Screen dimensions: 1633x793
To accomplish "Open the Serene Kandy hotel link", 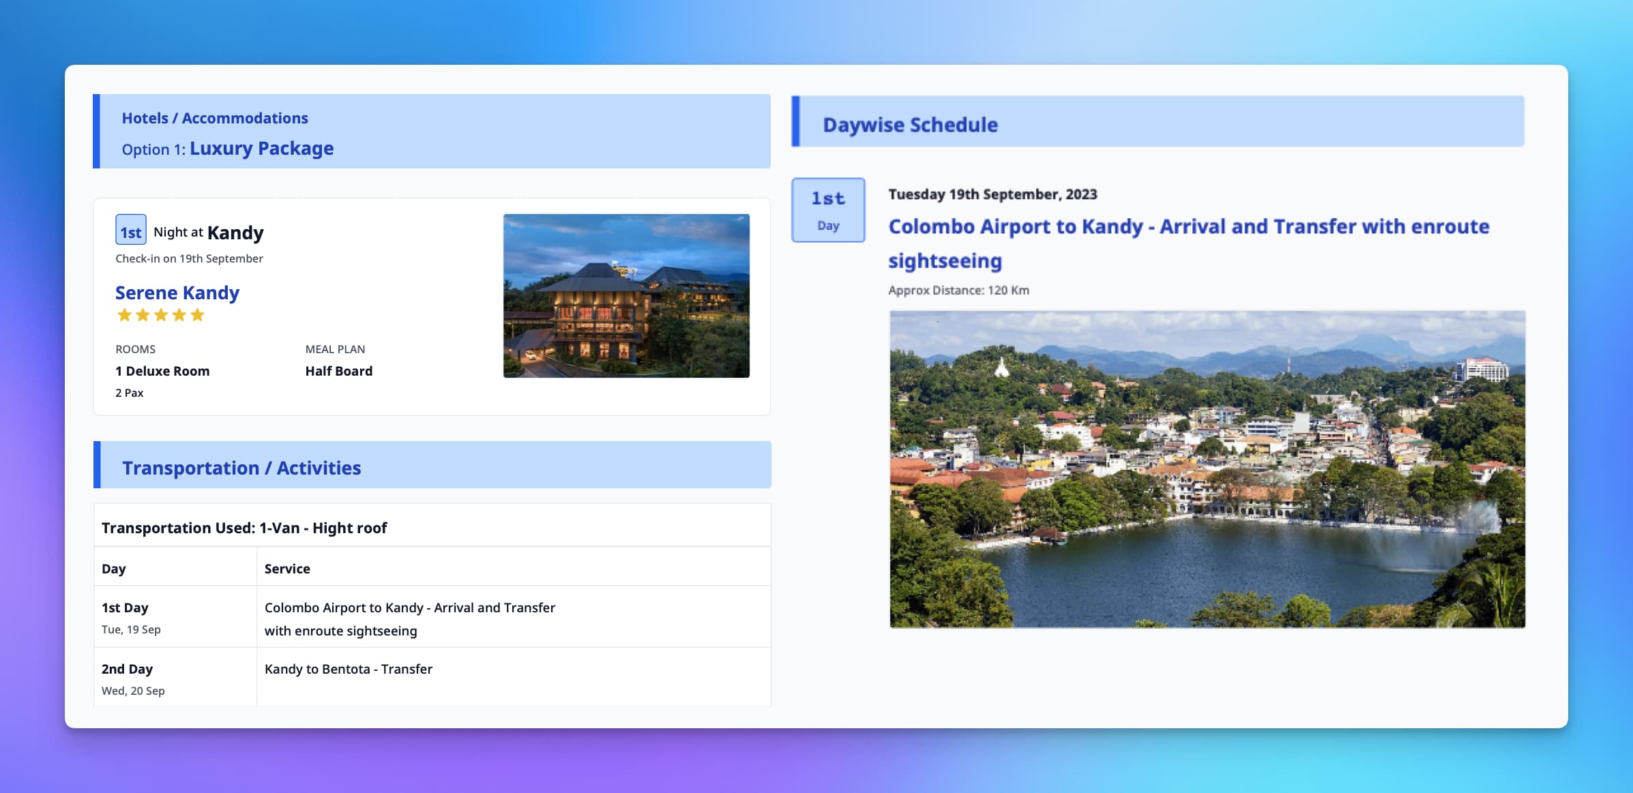I will pyautogui.click(x=177, y=293).
